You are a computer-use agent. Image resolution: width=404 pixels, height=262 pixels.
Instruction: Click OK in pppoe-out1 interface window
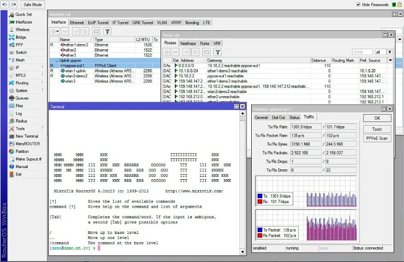point(377,118)
